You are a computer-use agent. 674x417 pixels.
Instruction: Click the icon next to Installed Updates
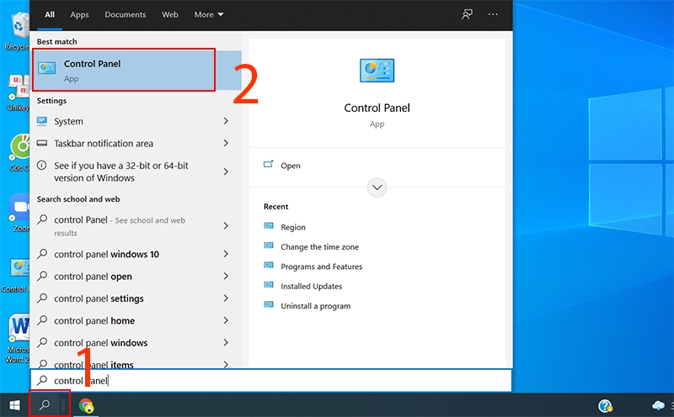tap(269, 285)
